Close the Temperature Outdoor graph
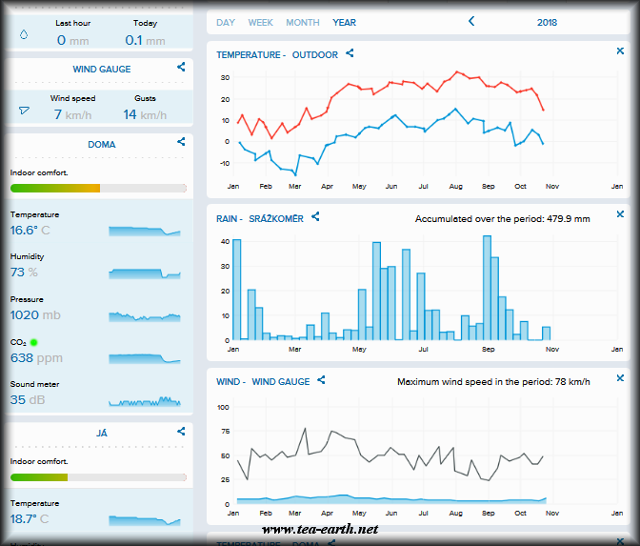Screen dimensions: 640x546 tap(620, 51)
